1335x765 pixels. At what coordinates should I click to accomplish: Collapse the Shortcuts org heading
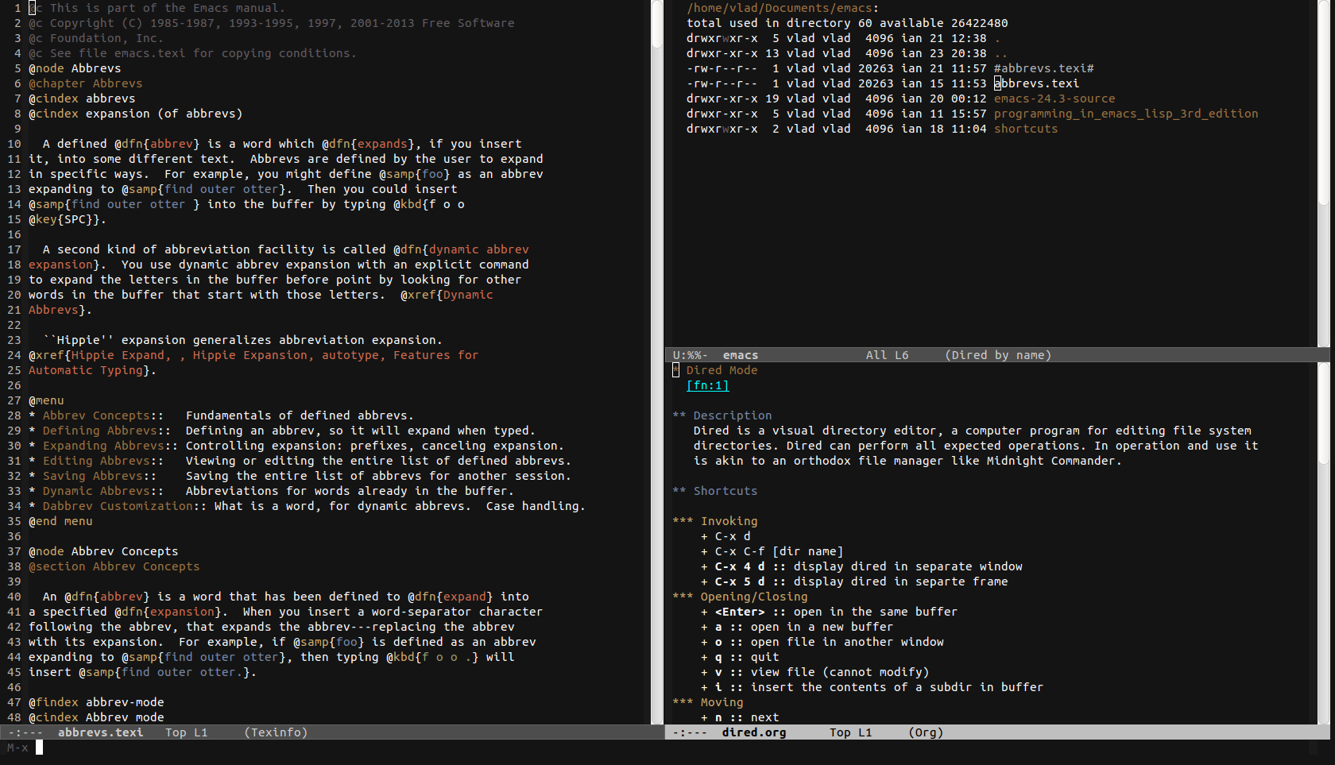point(714,491)
